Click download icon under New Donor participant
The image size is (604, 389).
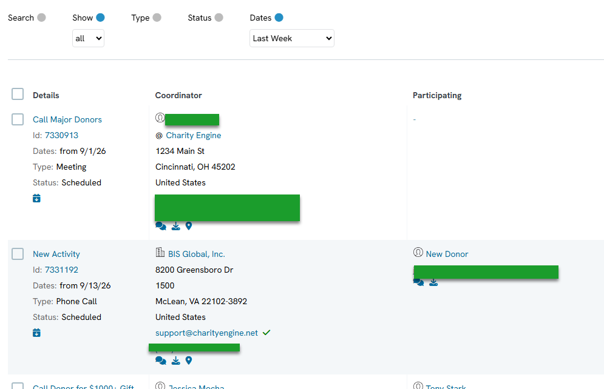click(433, 282)
